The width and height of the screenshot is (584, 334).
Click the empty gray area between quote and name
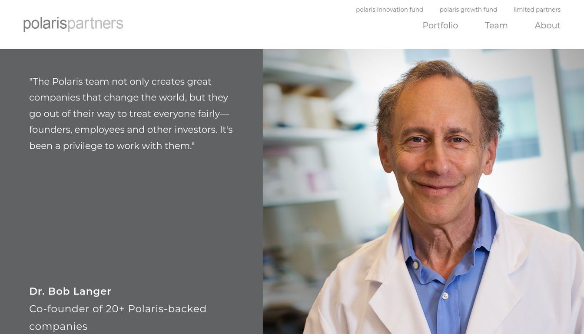click(130, 217)
